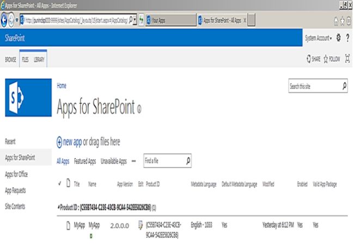Click the 2.0.0.0 app version value
Image resolution: width=354 pixels, height=250 pixels.
point(120,226)
